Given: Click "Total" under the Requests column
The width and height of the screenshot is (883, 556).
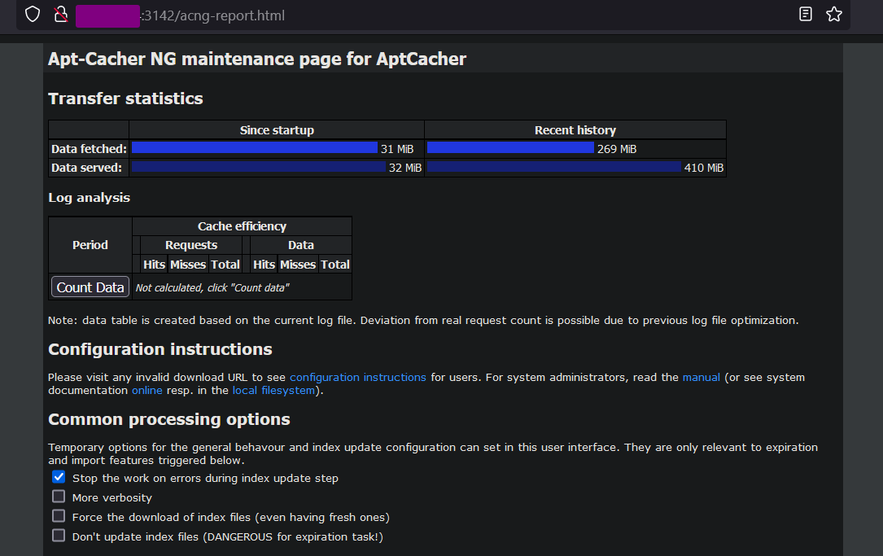Looking at the screenshot, I should pos(225,265).
